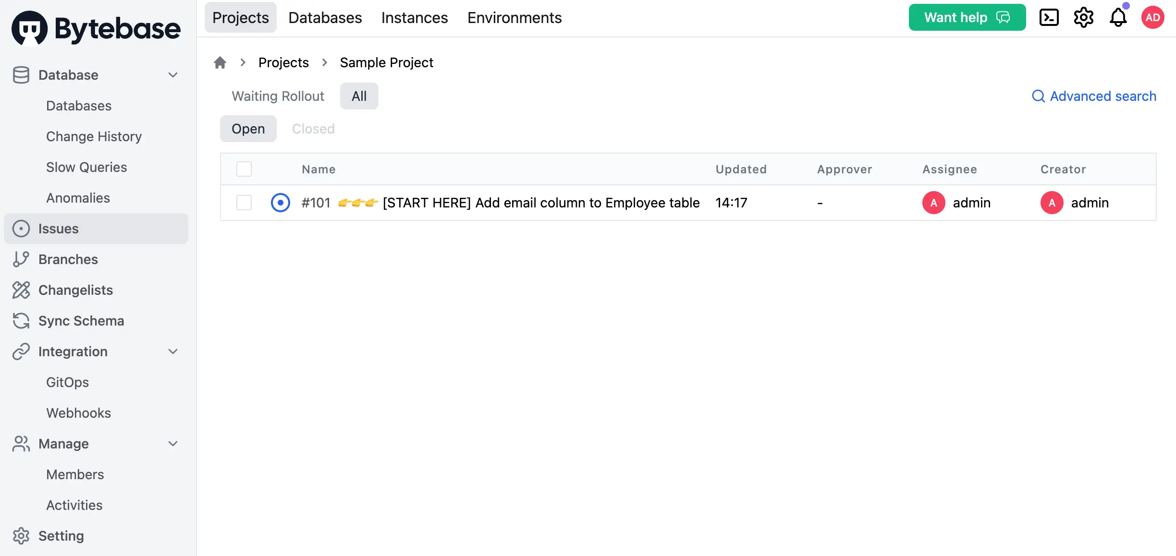1176x556 pixels.
Task: Open the Databases top navigation tab
Action: pyautogui.click(x=325, y=18)
